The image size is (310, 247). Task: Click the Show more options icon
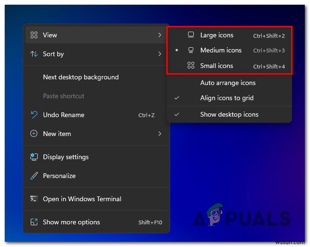click(x=34, y=222)
